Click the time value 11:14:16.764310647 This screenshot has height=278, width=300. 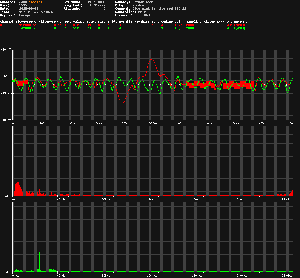point(36,12)
